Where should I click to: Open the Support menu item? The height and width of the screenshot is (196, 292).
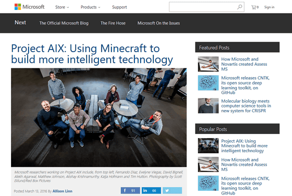coord(119,7)
